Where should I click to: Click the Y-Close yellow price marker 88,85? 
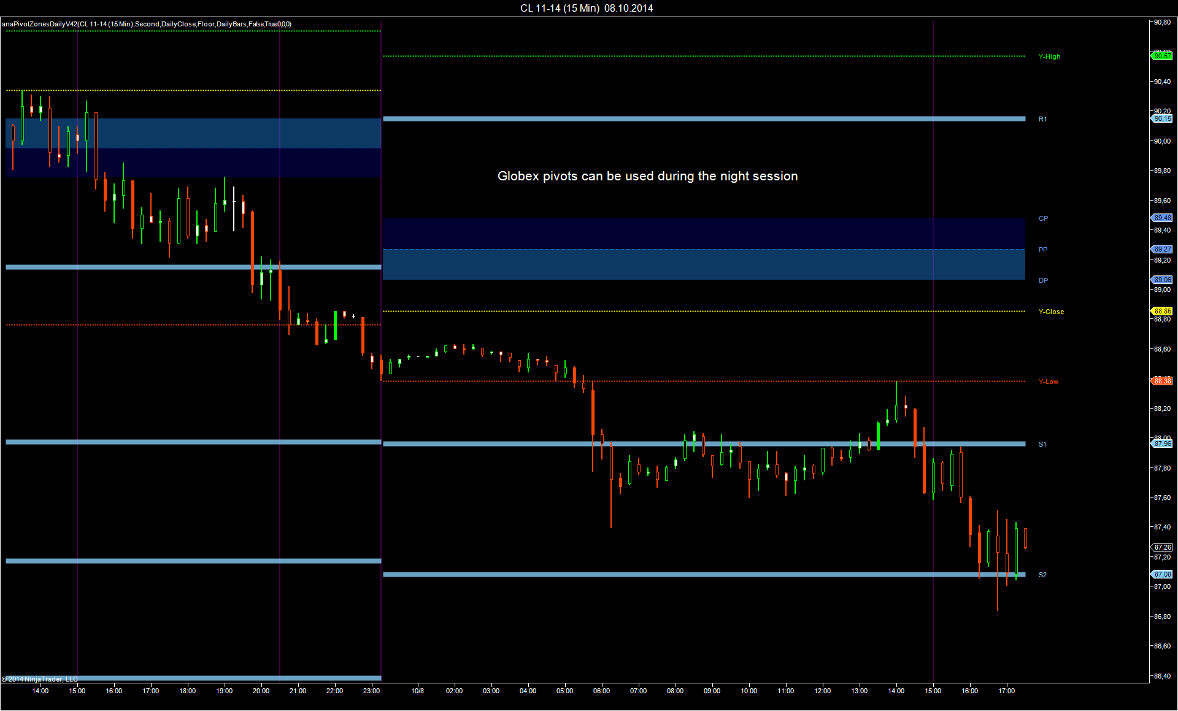click(x=1162, y=311)
